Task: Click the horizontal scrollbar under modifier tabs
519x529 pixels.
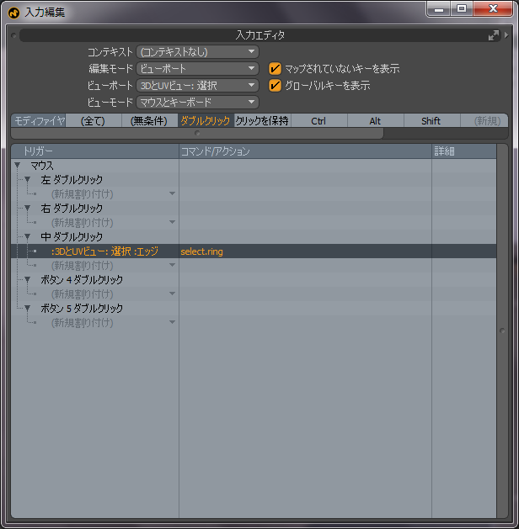Action: click(x=197, y=133)
